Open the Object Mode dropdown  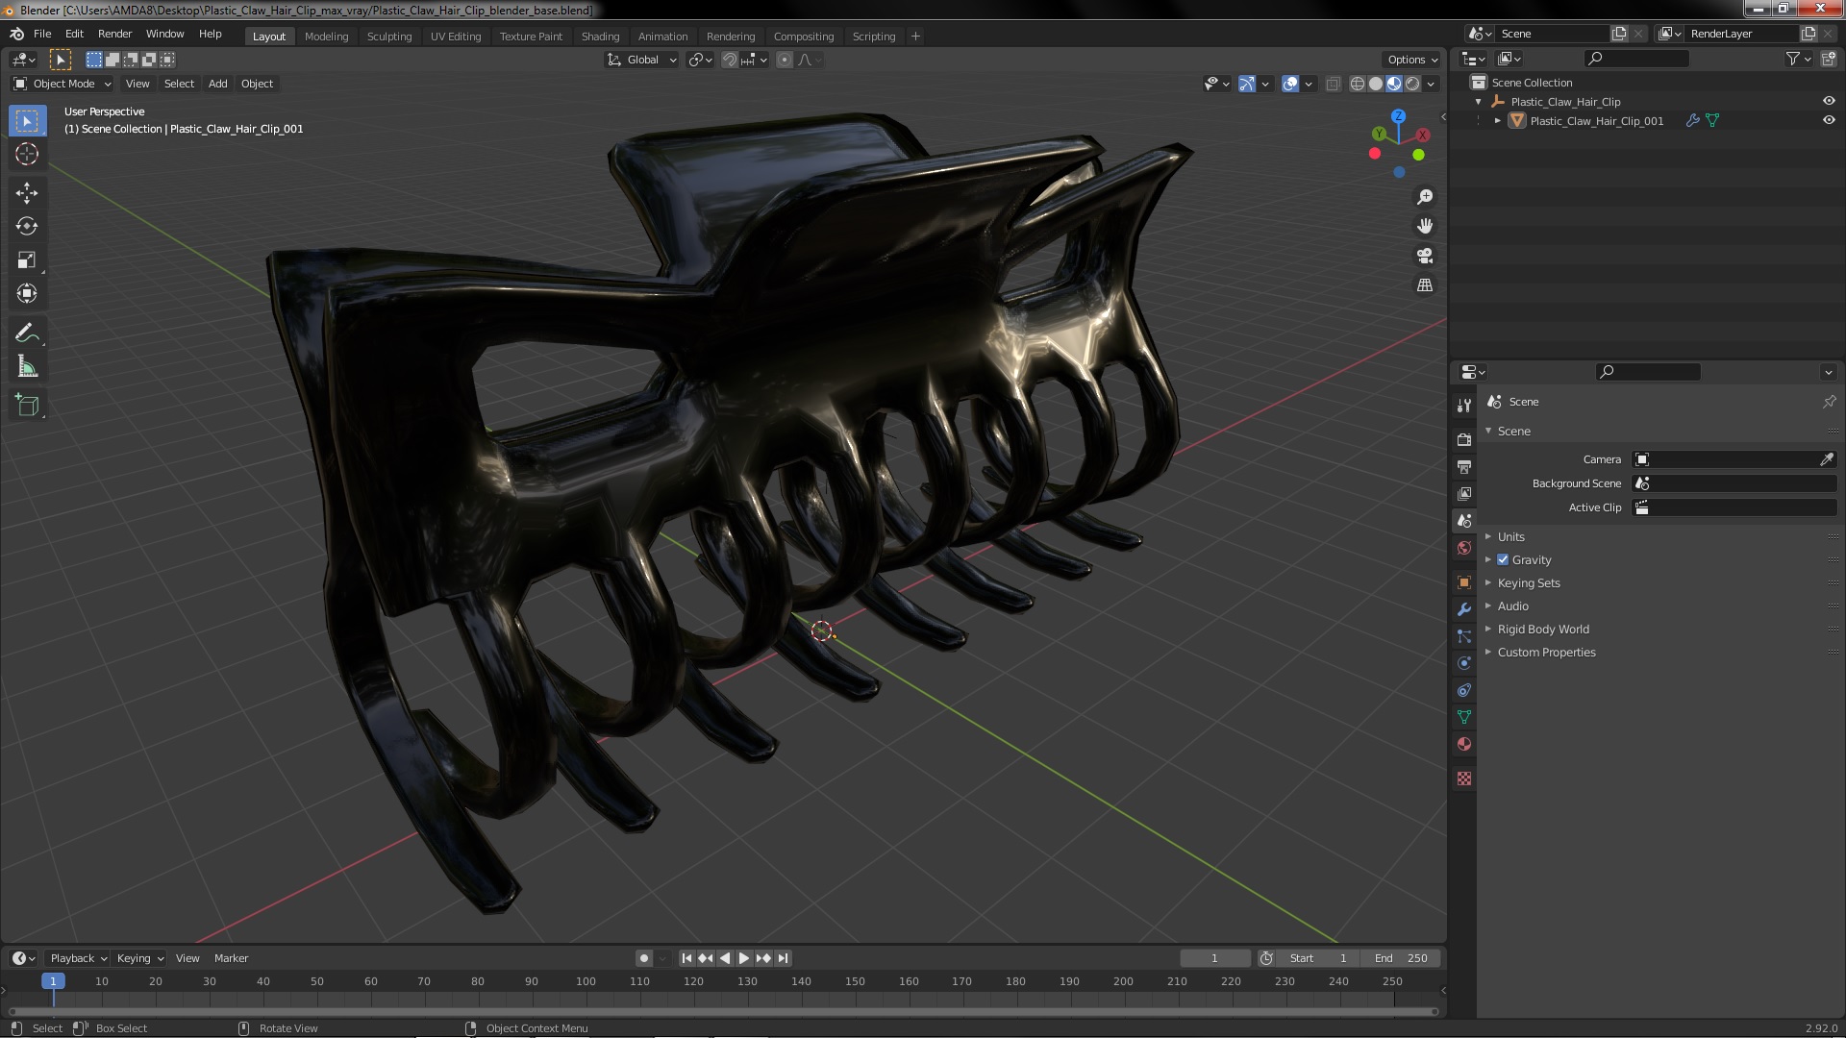[x=63, y=84]
